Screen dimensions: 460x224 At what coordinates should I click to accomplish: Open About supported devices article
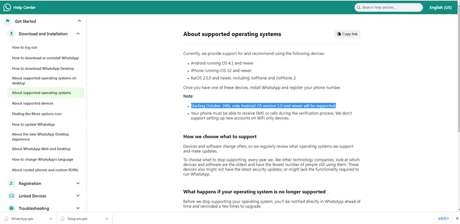(x=33, y=103)
